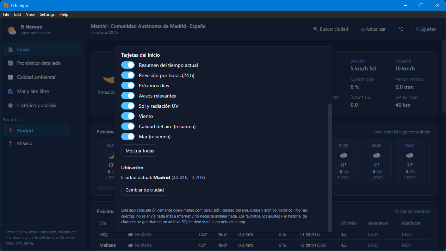
Task: Click the '16 días de previsión' text
Action: [412, 211]
